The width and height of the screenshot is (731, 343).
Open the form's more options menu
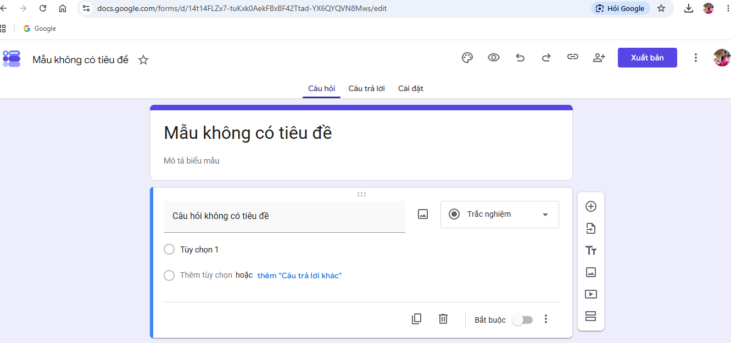[x=696, y=58]
